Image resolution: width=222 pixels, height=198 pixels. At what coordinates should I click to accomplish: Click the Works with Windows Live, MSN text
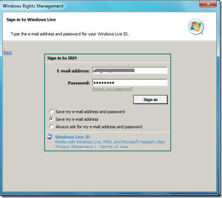tap(110, 142)
